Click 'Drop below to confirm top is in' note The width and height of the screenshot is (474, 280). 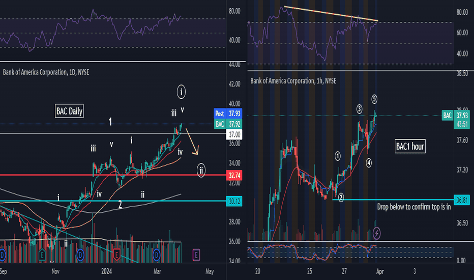pos(414,207)
